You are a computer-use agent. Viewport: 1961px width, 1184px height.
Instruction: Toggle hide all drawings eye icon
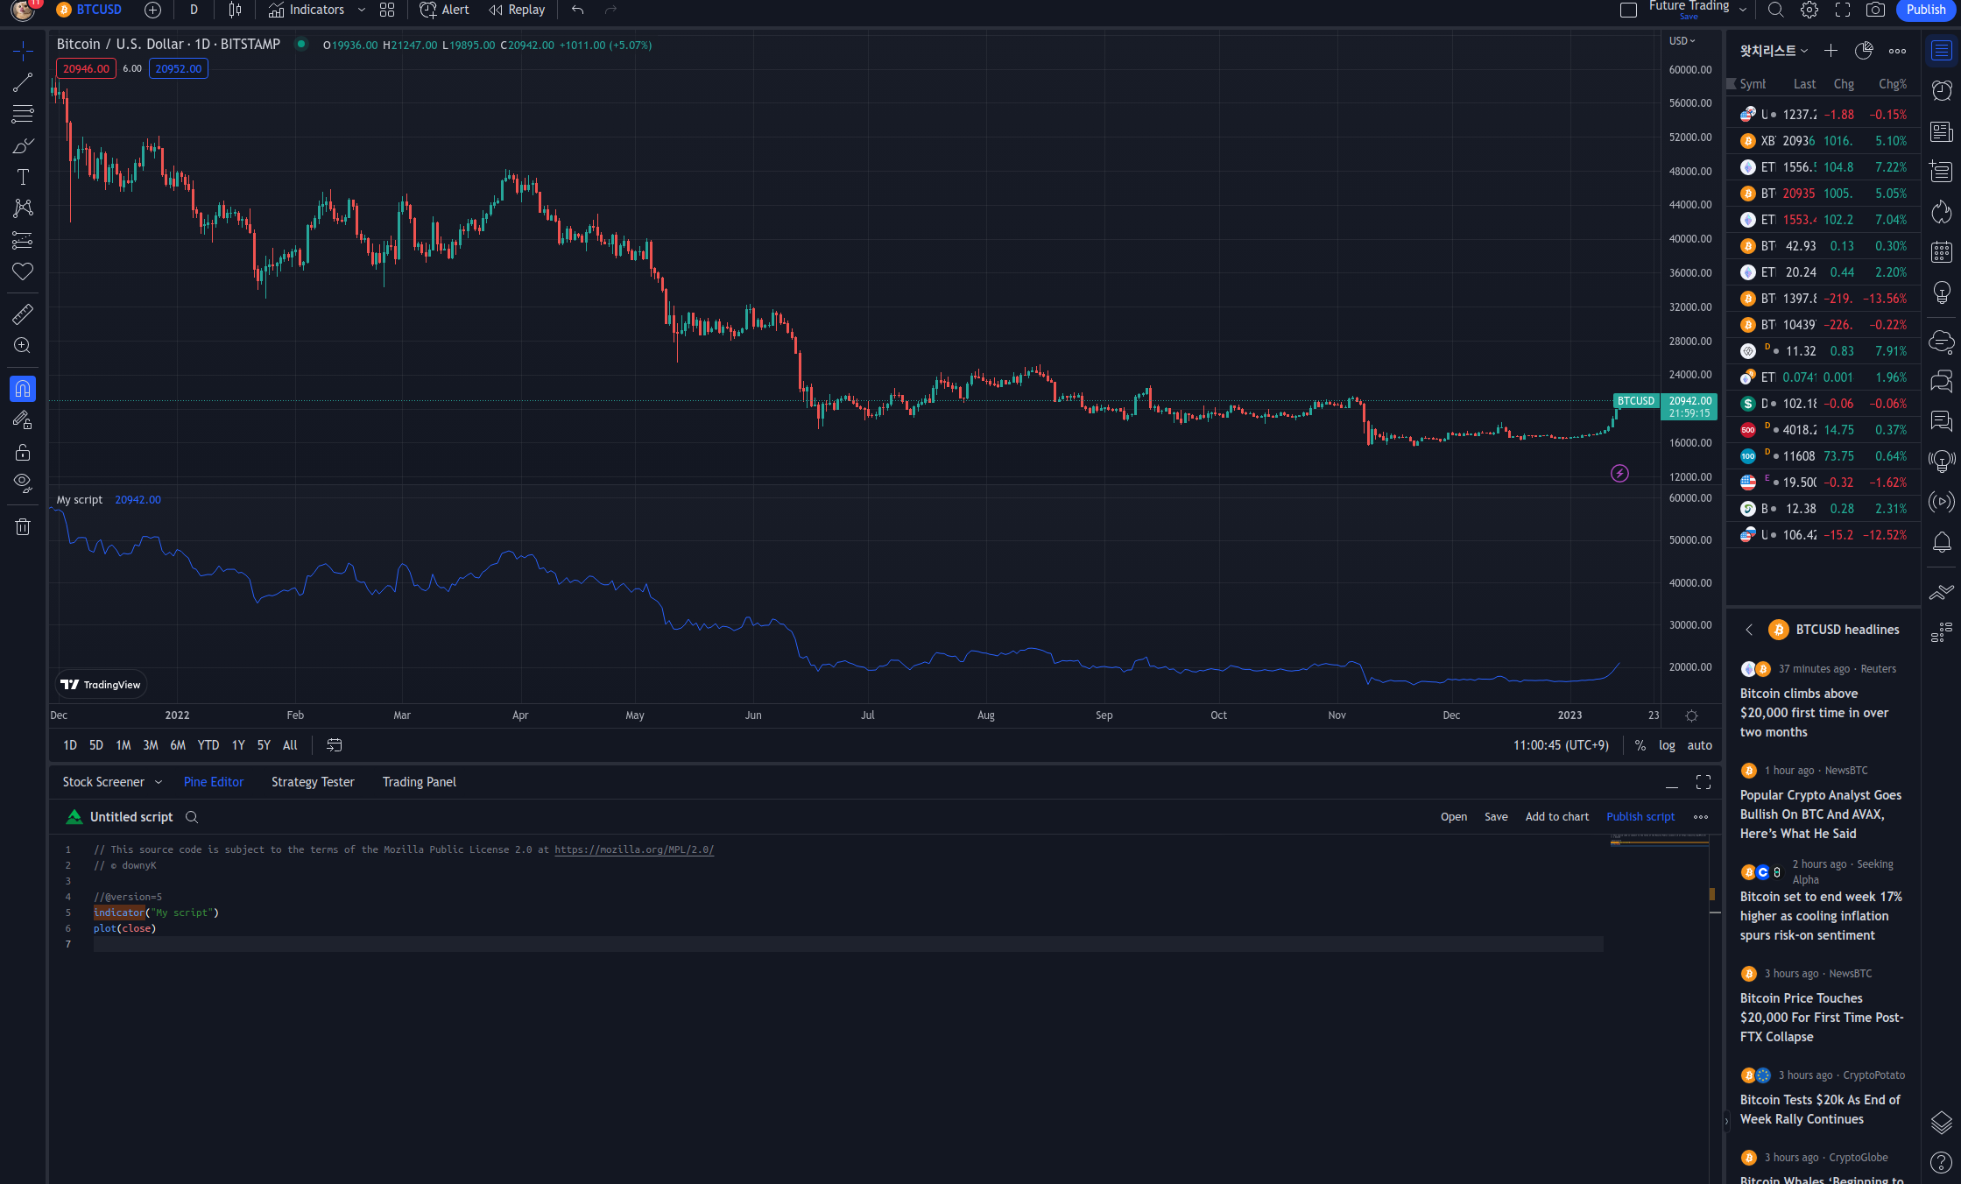tap(23, 483)
